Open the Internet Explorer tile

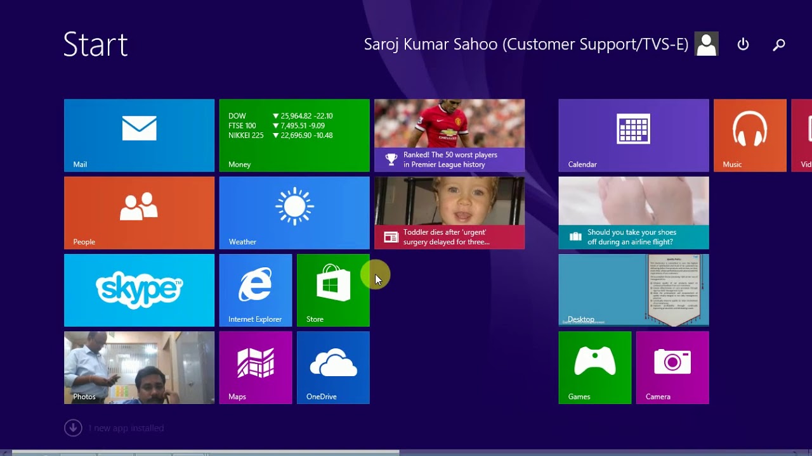coord(256,290)
